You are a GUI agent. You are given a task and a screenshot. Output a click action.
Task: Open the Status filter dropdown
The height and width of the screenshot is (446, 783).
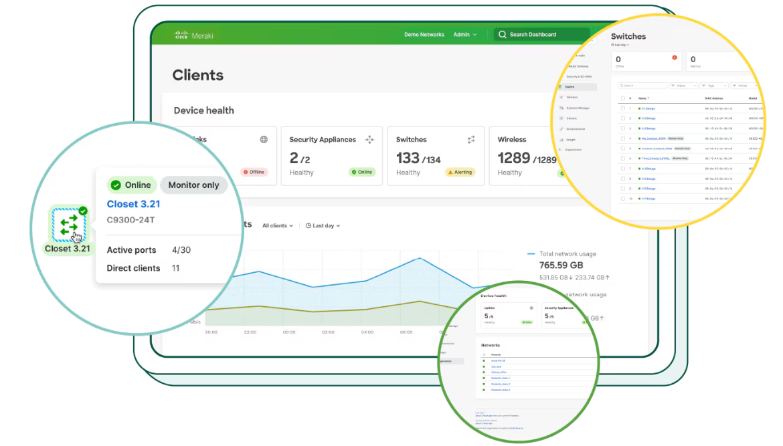pos(683,86)
